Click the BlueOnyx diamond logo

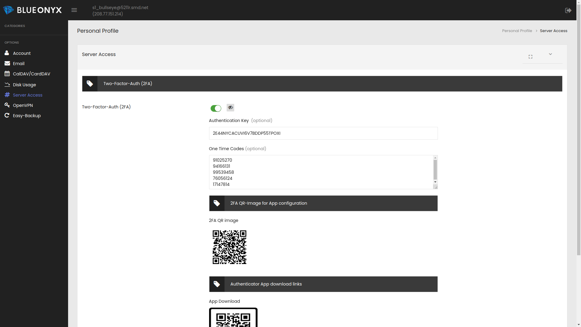tap(8, 10)
